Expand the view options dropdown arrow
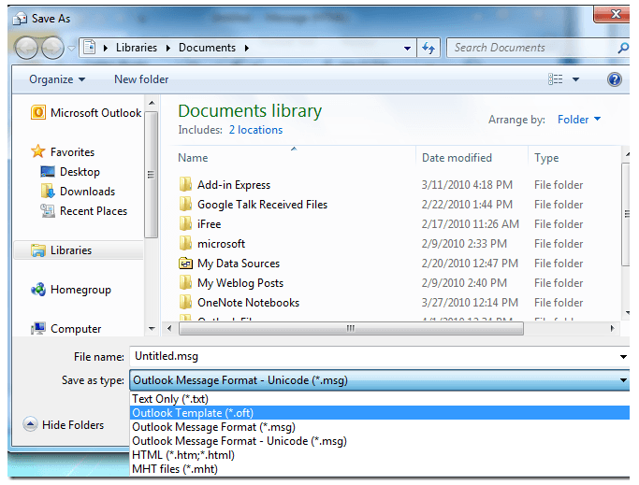Image resolution: width=639 pixels, height=485 pixels. [575, 79]
